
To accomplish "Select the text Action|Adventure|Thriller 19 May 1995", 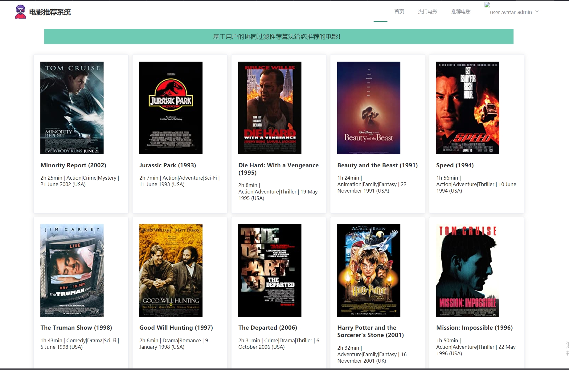I will click(x=278, y=192).
